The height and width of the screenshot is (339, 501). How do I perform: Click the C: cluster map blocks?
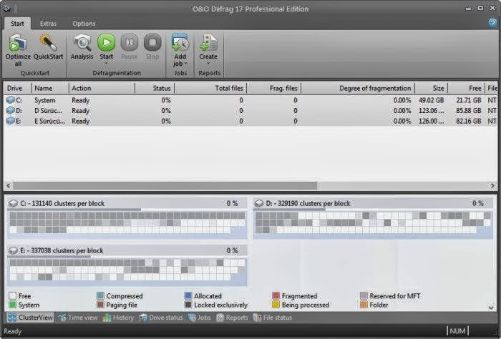[127, 223]
